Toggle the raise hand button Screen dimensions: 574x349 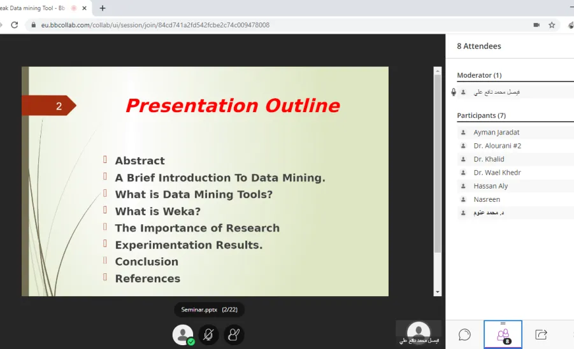coord(234,335)
